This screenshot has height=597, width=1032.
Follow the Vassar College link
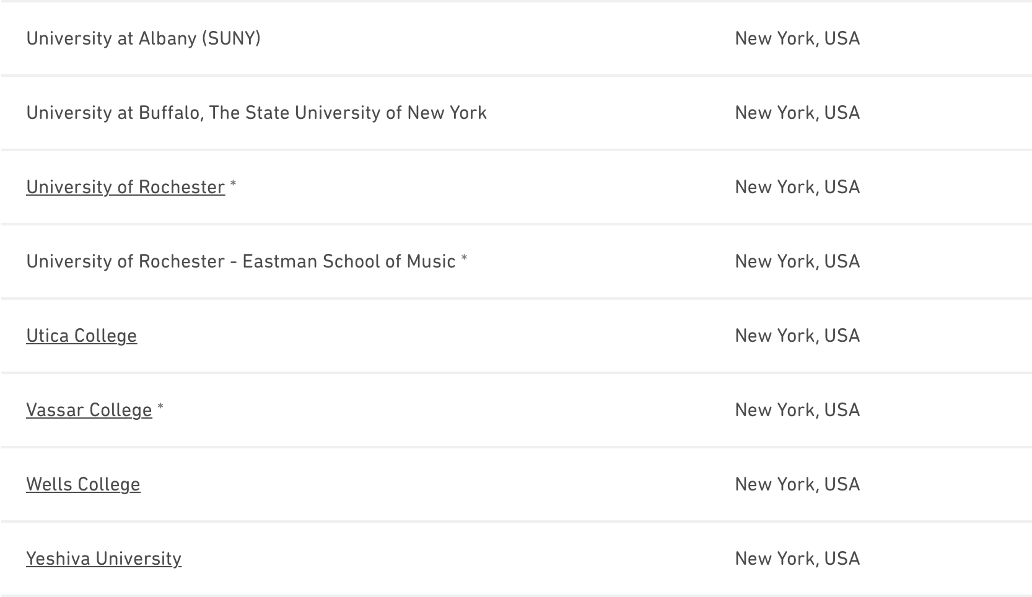89,410
